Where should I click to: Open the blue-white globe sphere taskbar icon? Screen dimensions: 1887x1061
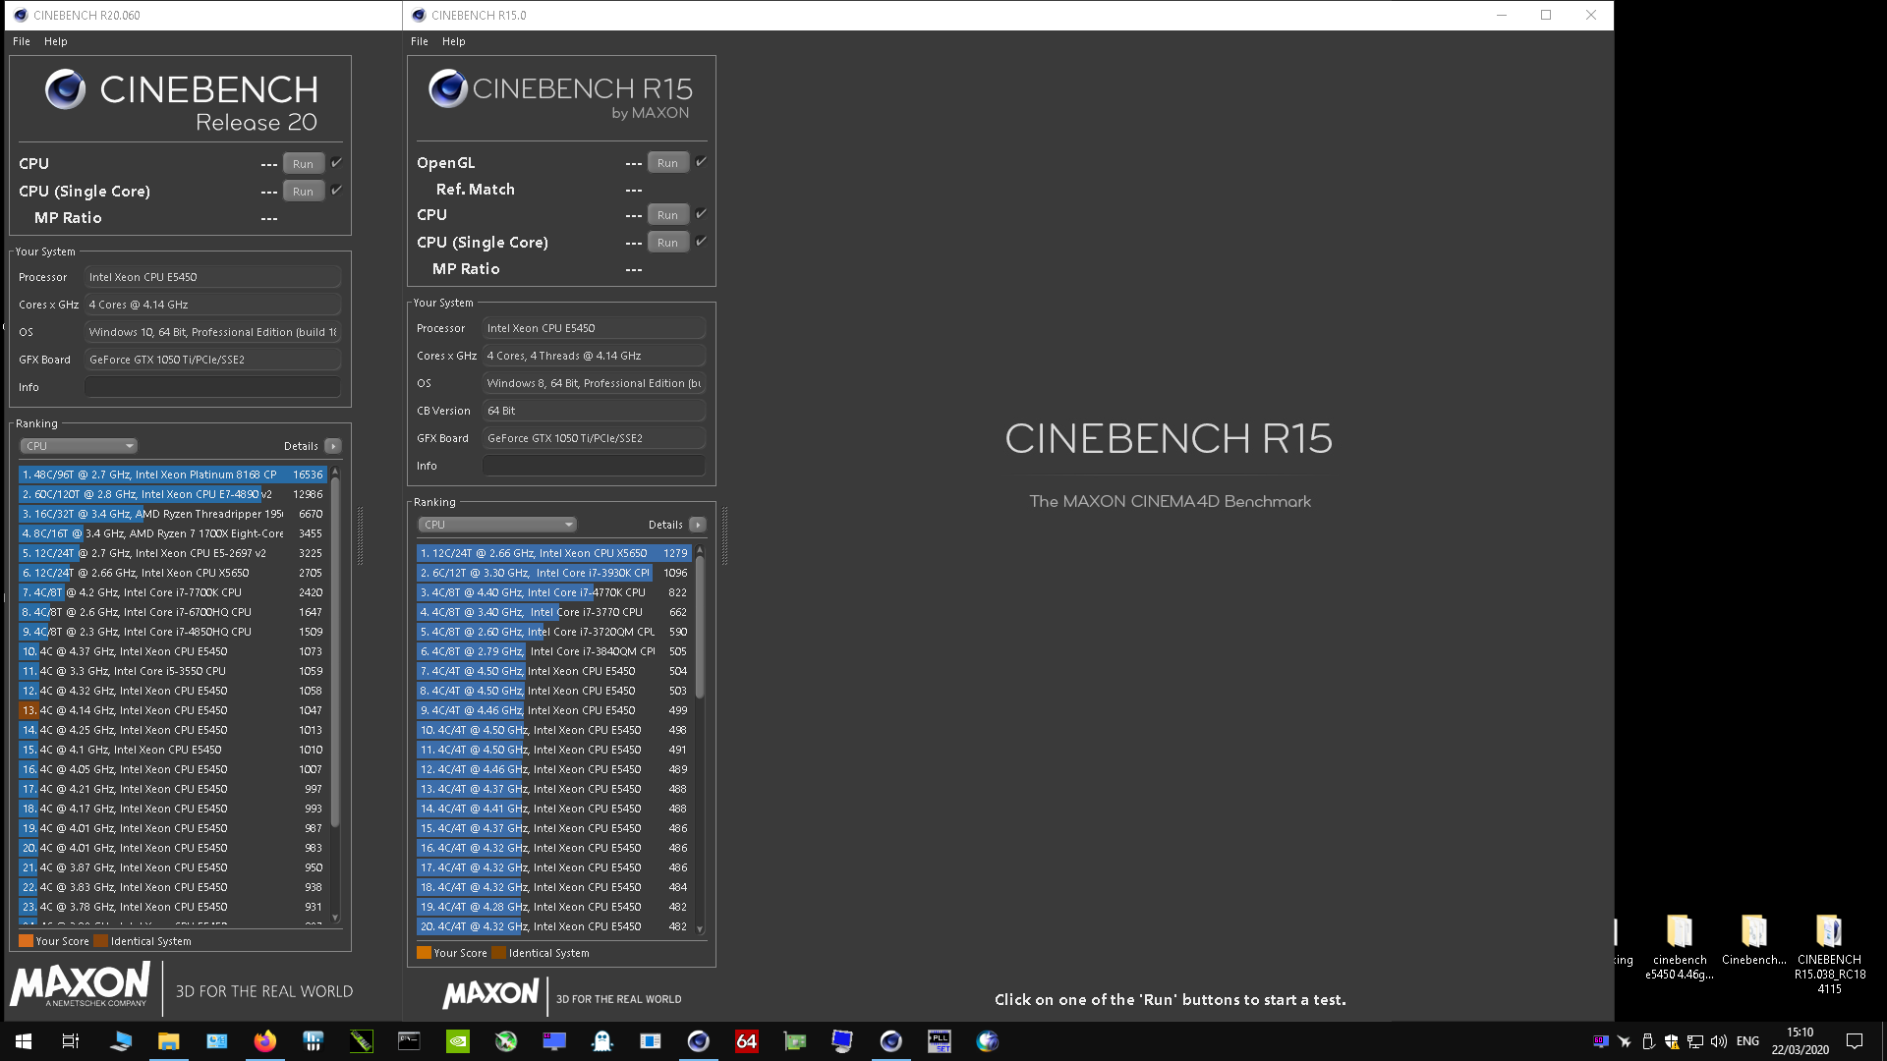coord(988,1041)
